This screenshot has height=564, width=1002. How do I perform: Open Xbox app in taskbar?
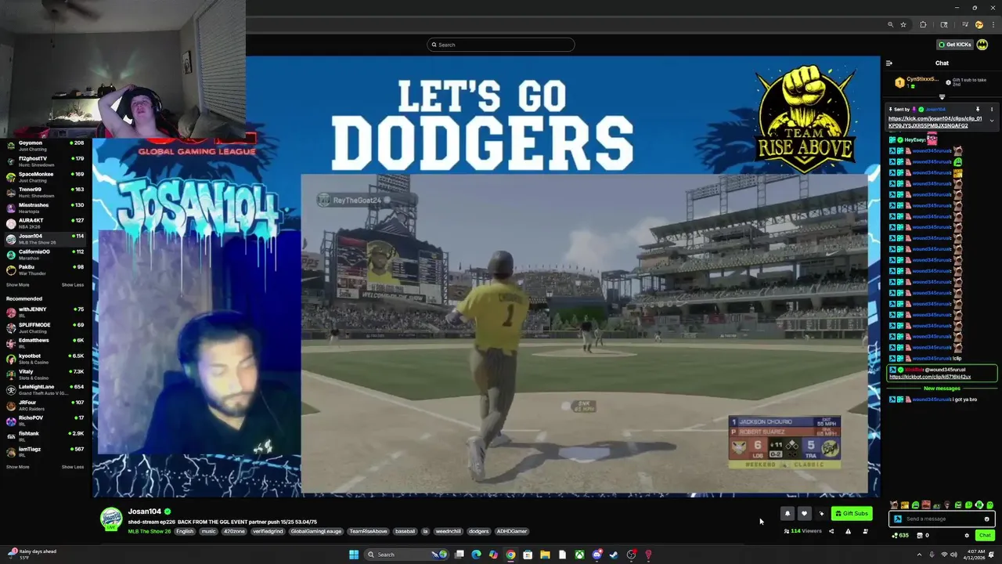point(579,555)
